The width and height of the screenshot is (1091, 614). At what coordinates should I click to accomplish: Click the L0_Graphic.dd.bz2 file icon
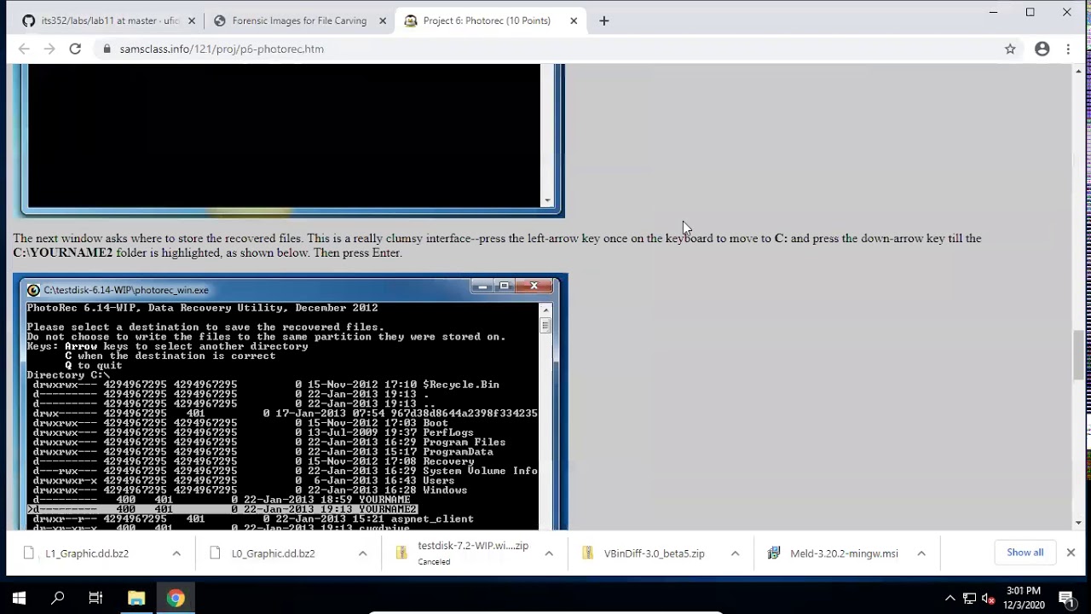pyautogui.click(x=215, y=553)
